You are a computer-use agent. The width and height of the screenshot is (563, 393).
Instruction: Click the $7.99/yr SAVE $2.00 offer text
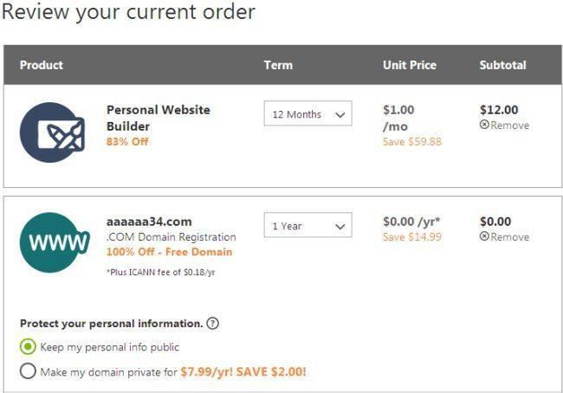(243, 372)
